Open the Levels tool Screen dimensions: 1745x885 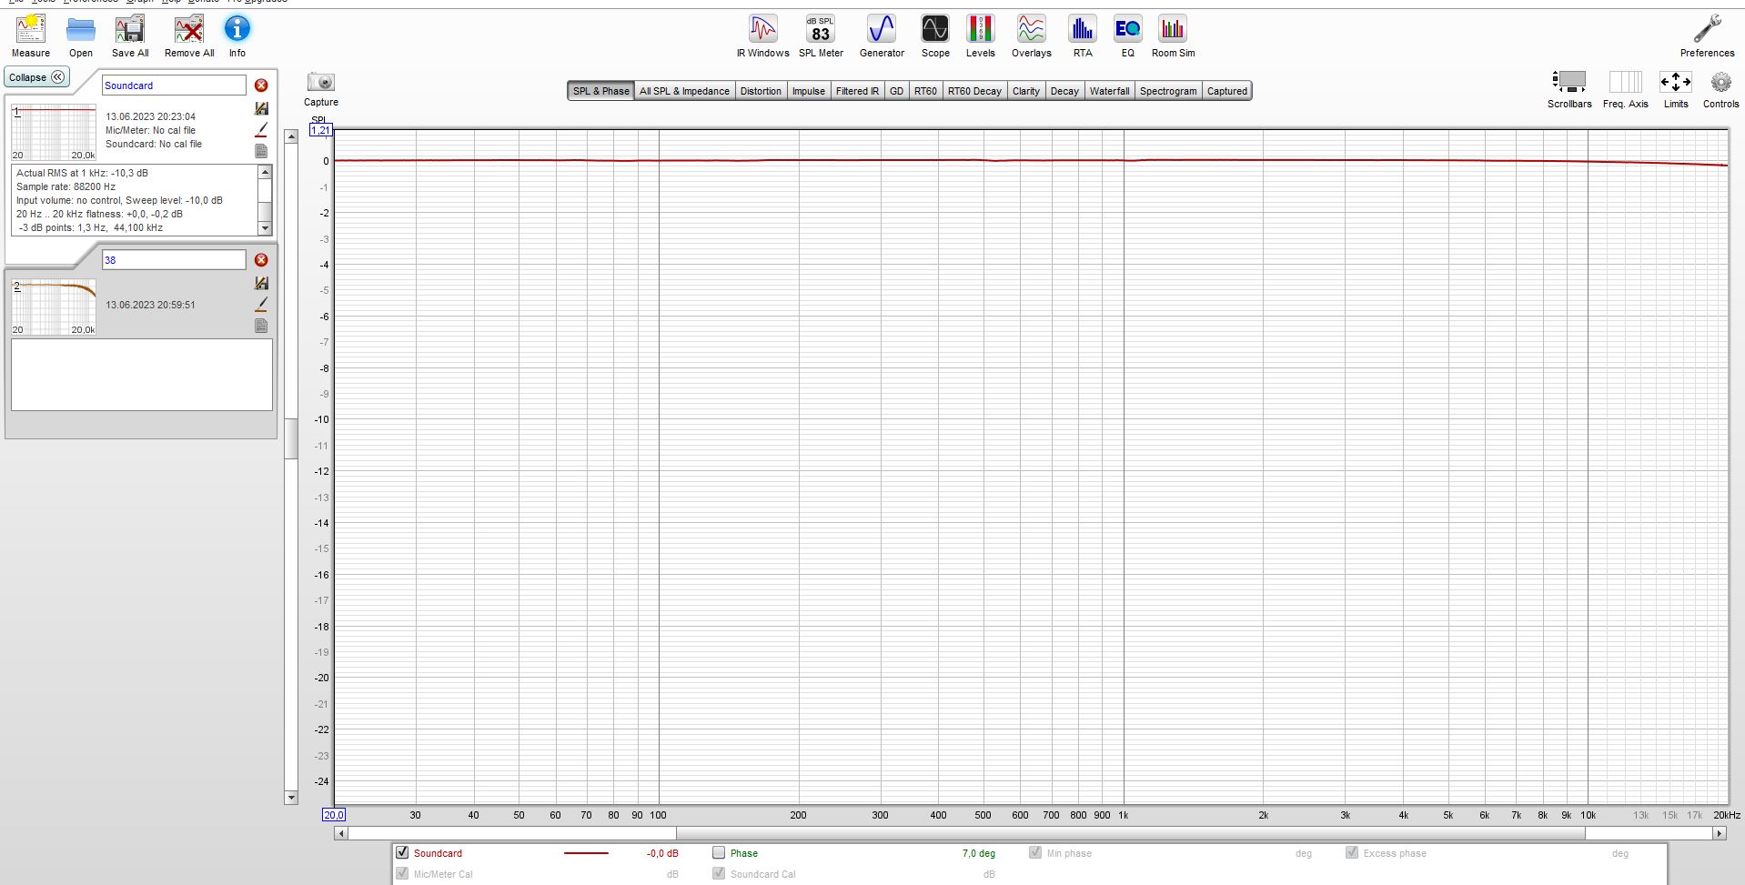tap(981, 36)
